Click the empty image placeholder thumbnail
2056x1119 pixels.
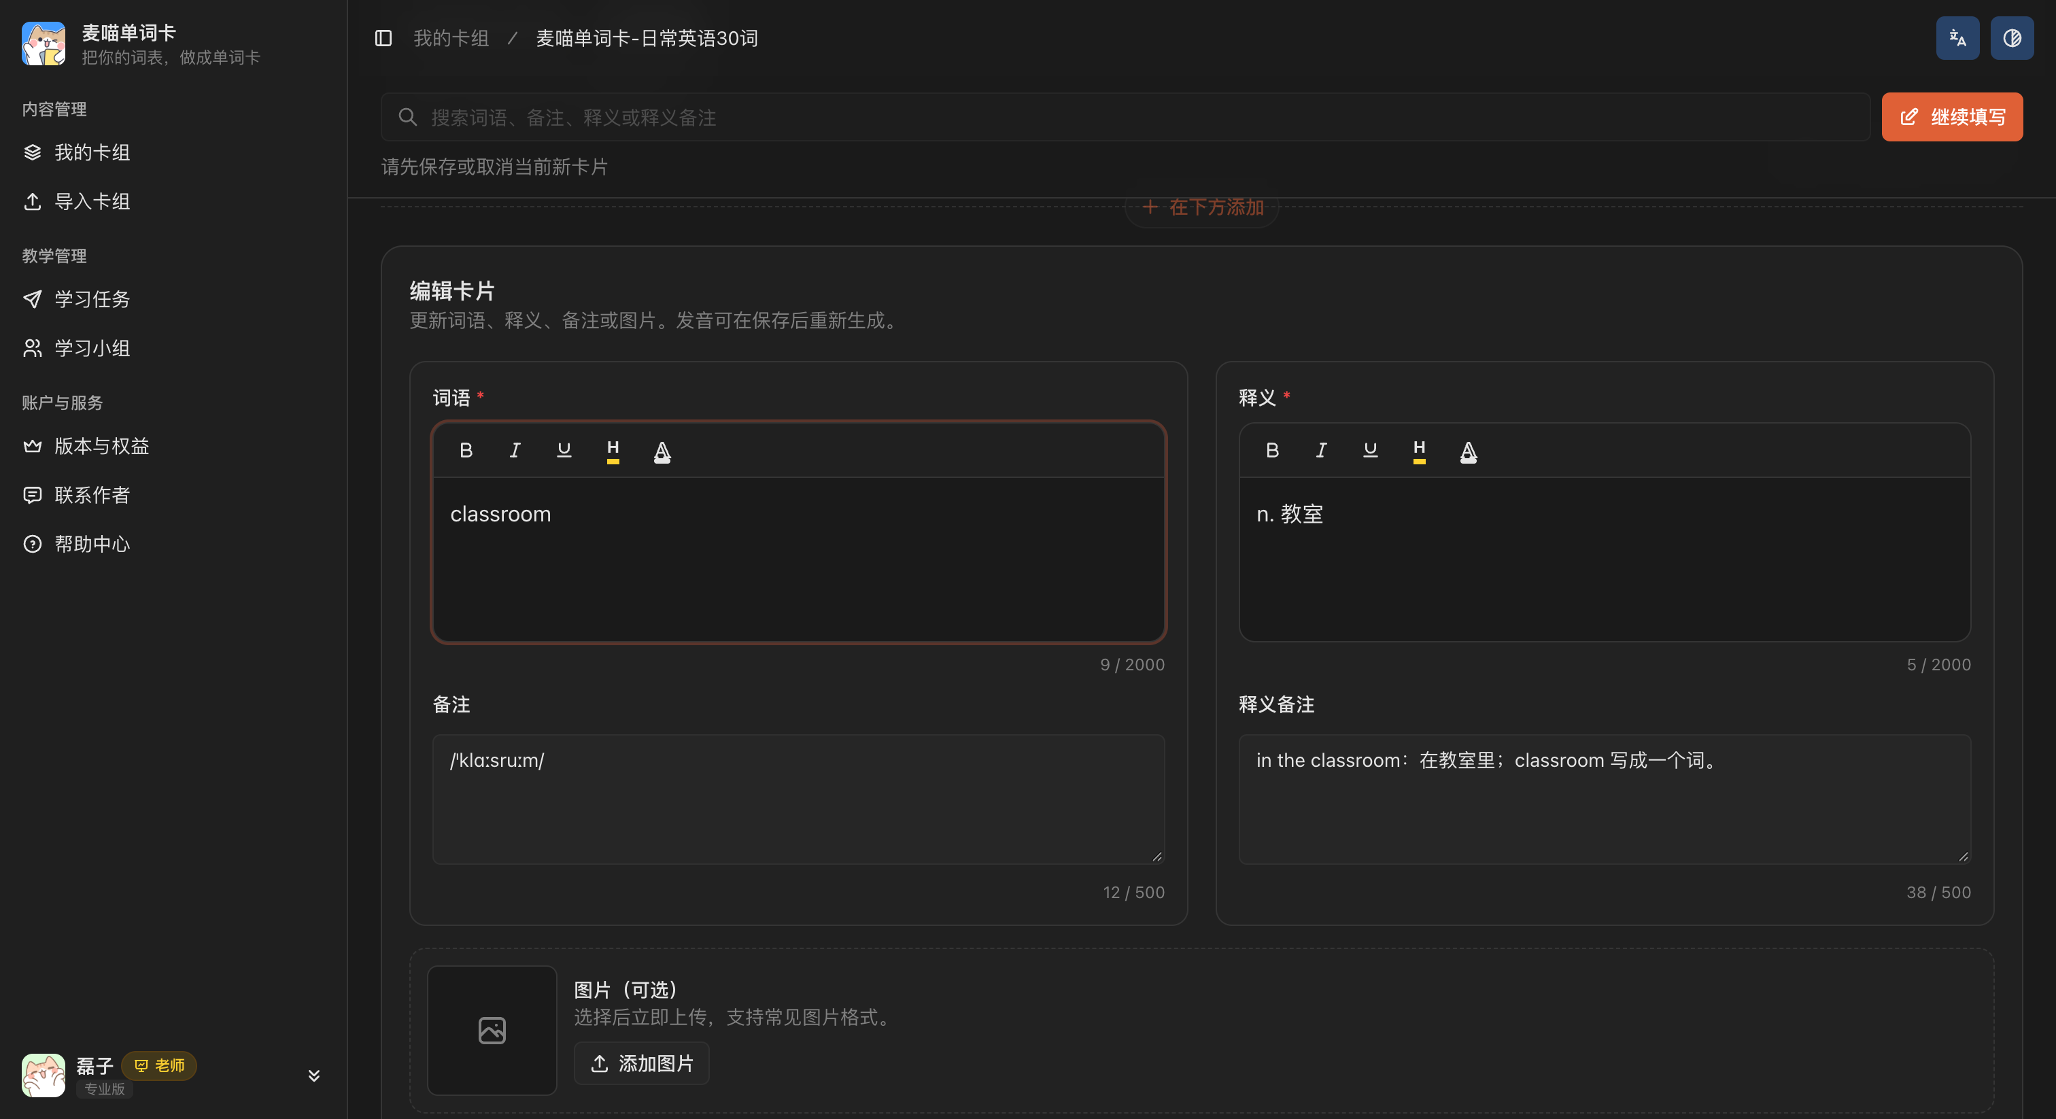[x=492, y=1031]
